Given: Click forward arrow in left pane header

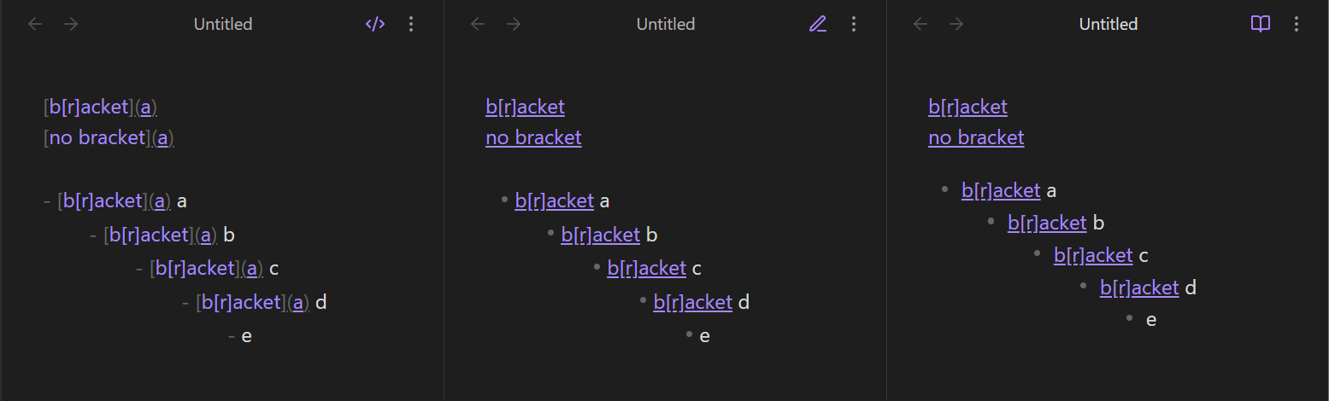Looking at the screenshot, I should tap(71, 24).
